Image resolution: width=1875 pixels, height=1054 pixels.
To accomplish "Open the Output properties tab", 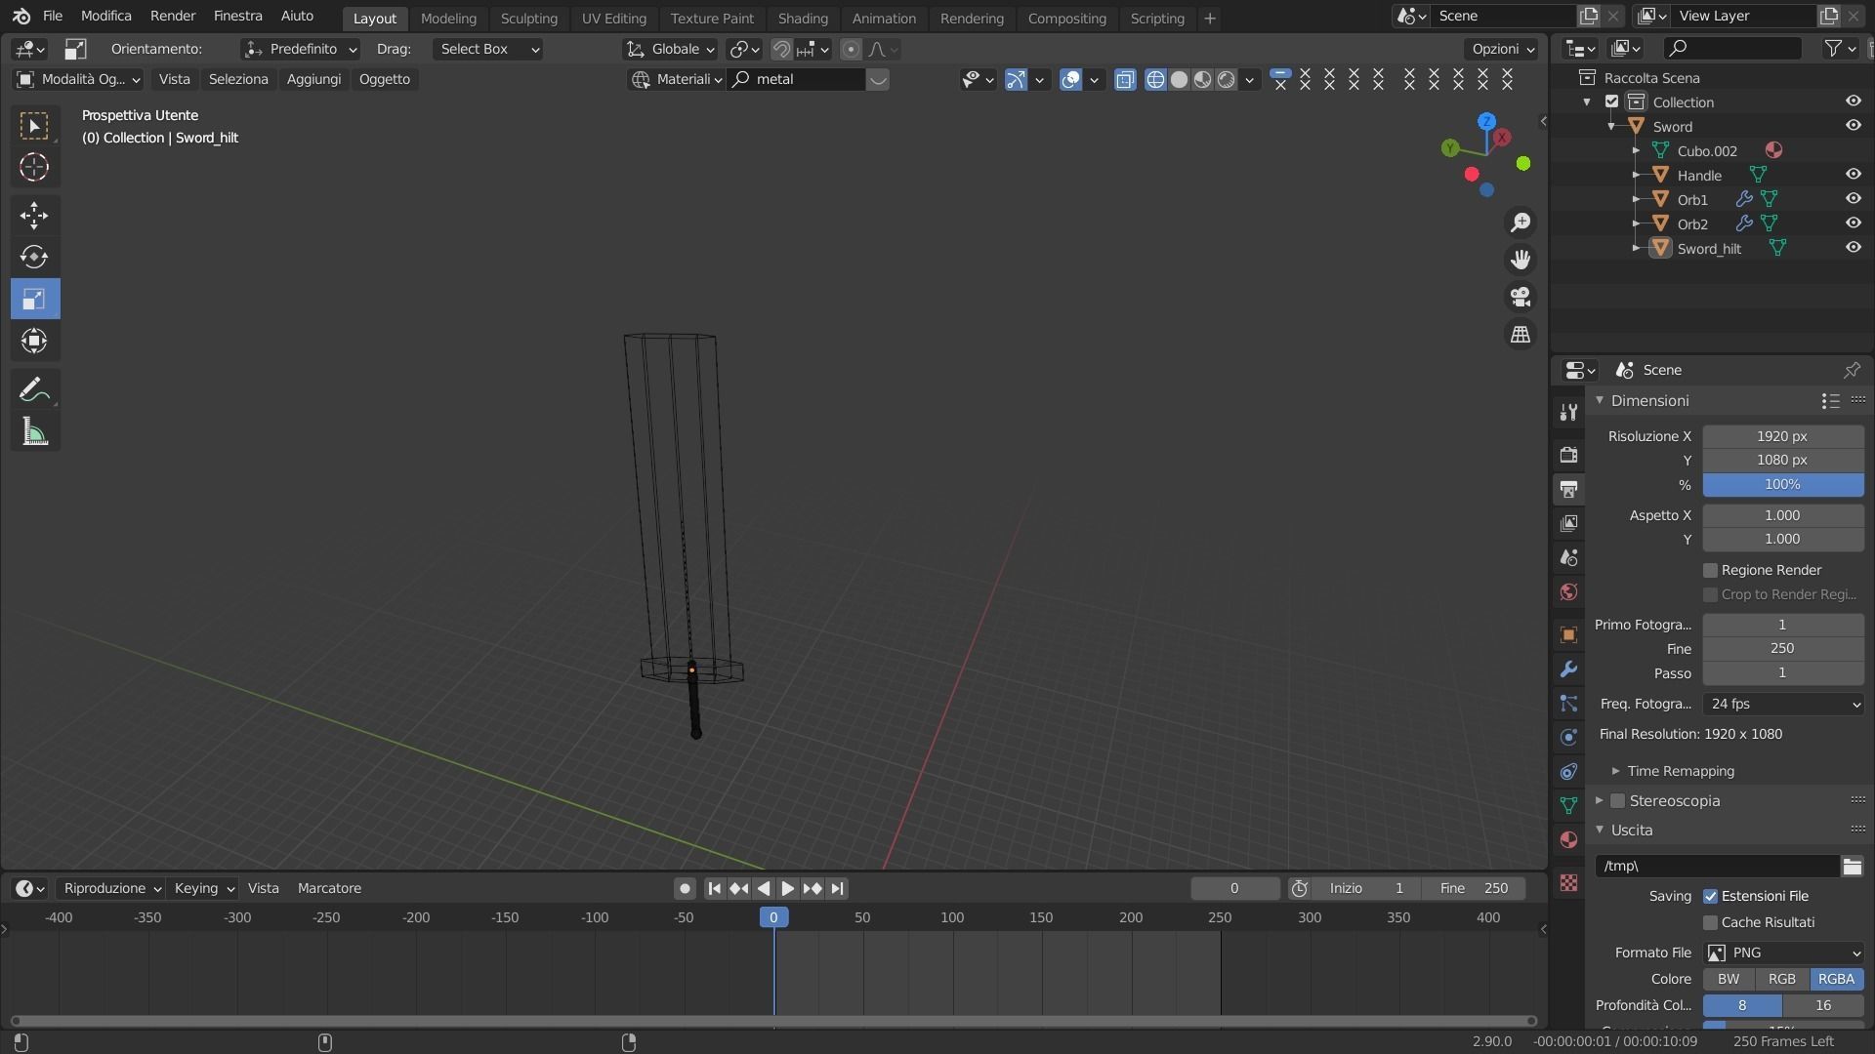I will pyautogui.click(x=1568, y=489).
